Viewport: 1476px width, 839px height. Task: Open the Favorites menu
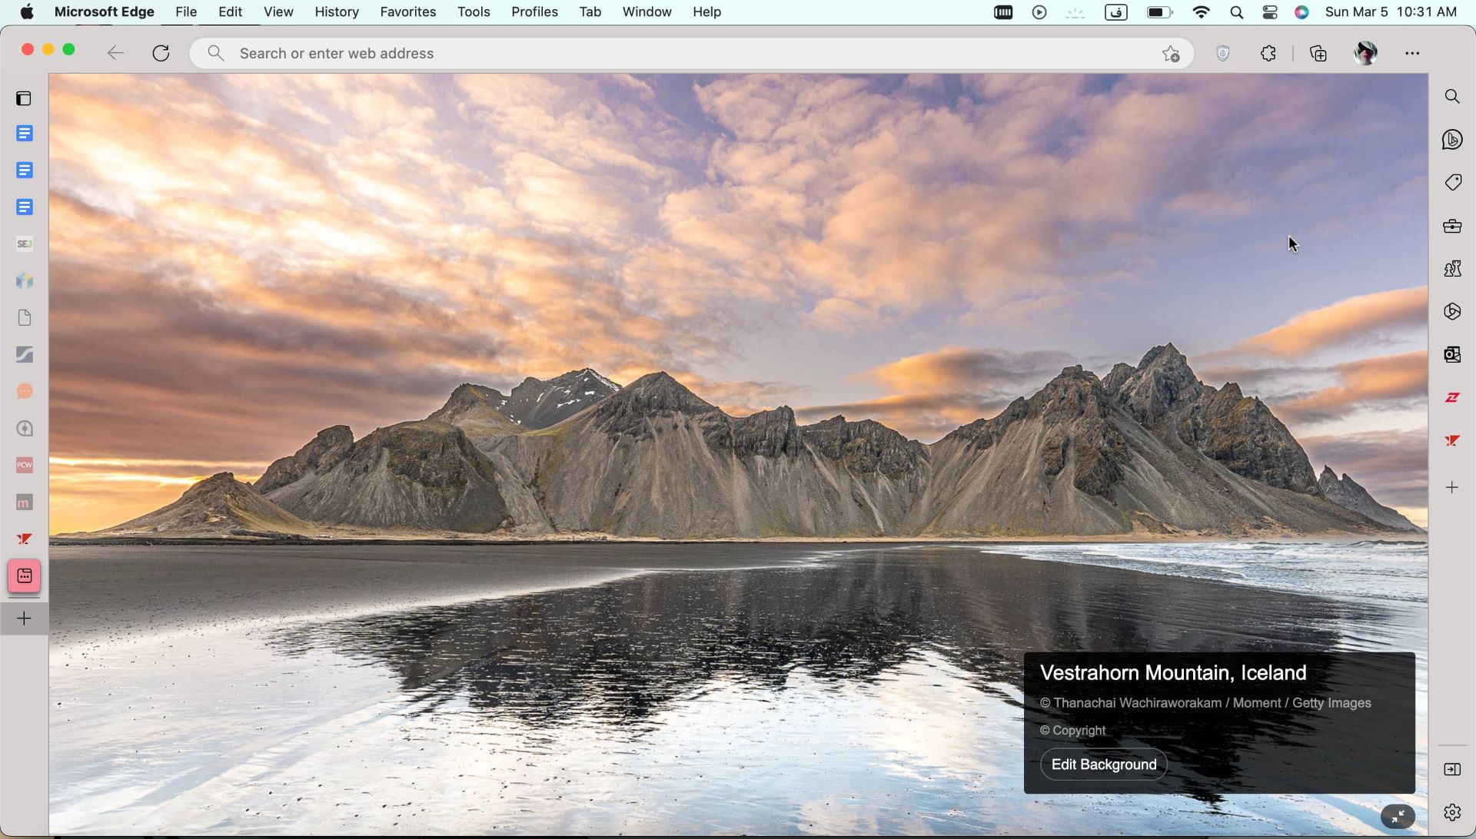point(407,12)
